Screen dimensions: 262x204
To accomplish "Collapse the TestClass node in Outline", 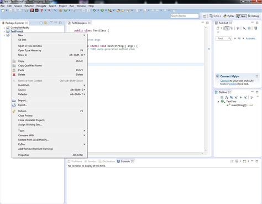I will click(218, 102).
